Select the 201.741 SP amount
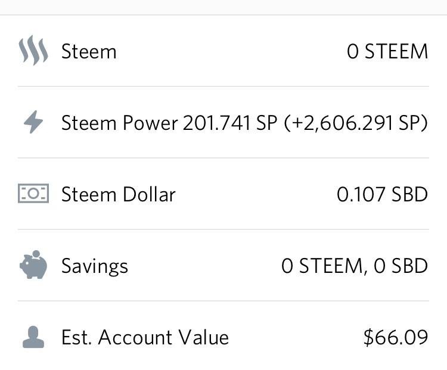The width and height of the screenshot is (447, 370). (230, 123)
